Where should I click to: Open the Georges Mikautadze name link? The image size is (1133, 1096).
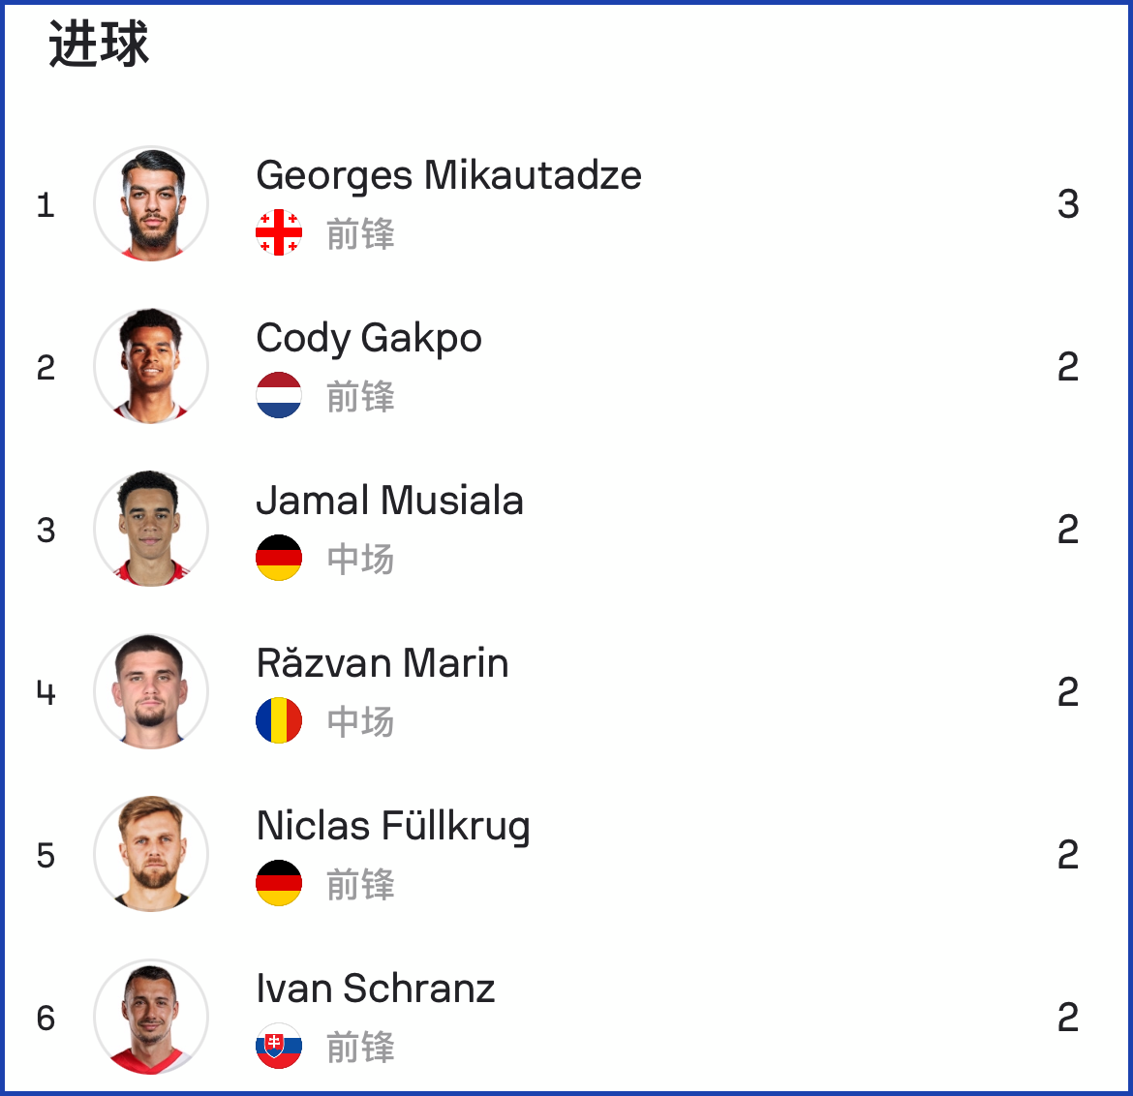(x=448, y=176)
